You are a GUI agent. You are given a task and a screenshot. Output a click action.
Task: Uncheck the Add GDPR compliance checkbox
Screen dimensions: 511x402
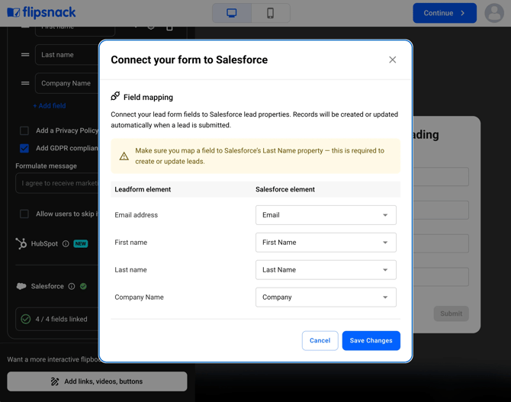point(24,148)
